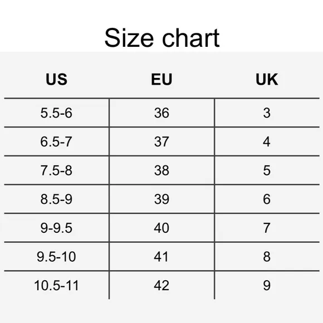Select the EU 39 cell

pos(161,199)
